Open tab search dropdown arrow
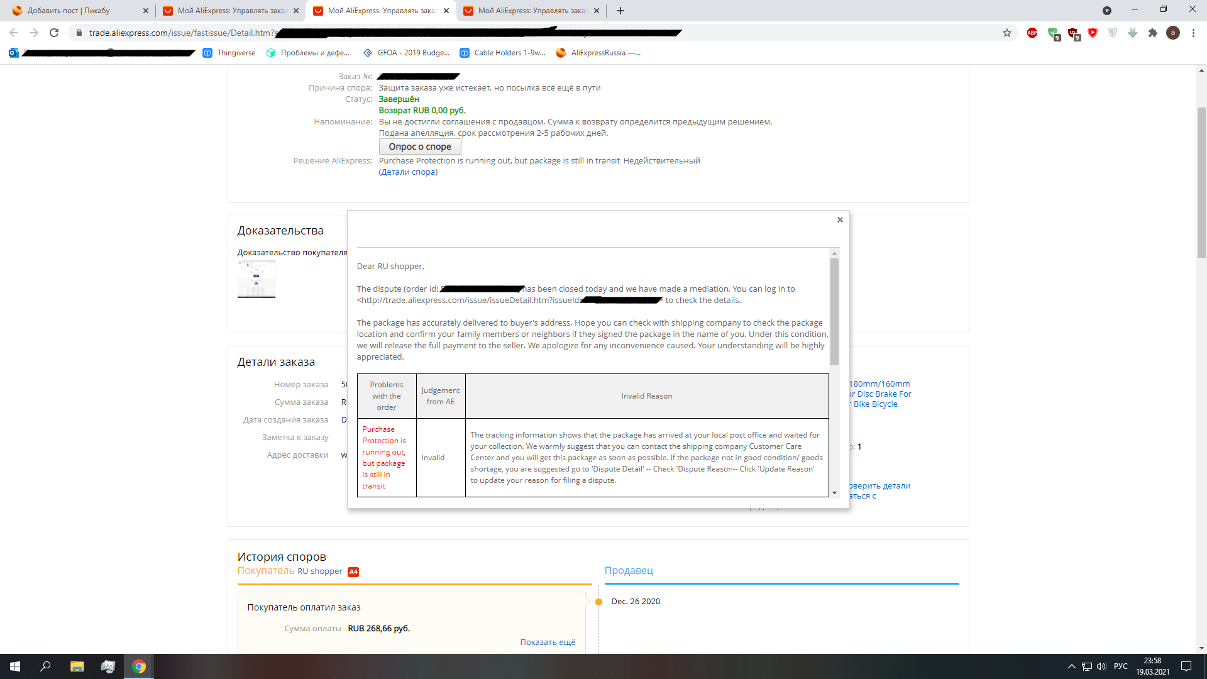Image resolution: width=1207 pixels, height=679 pixels. point(1107,11)
